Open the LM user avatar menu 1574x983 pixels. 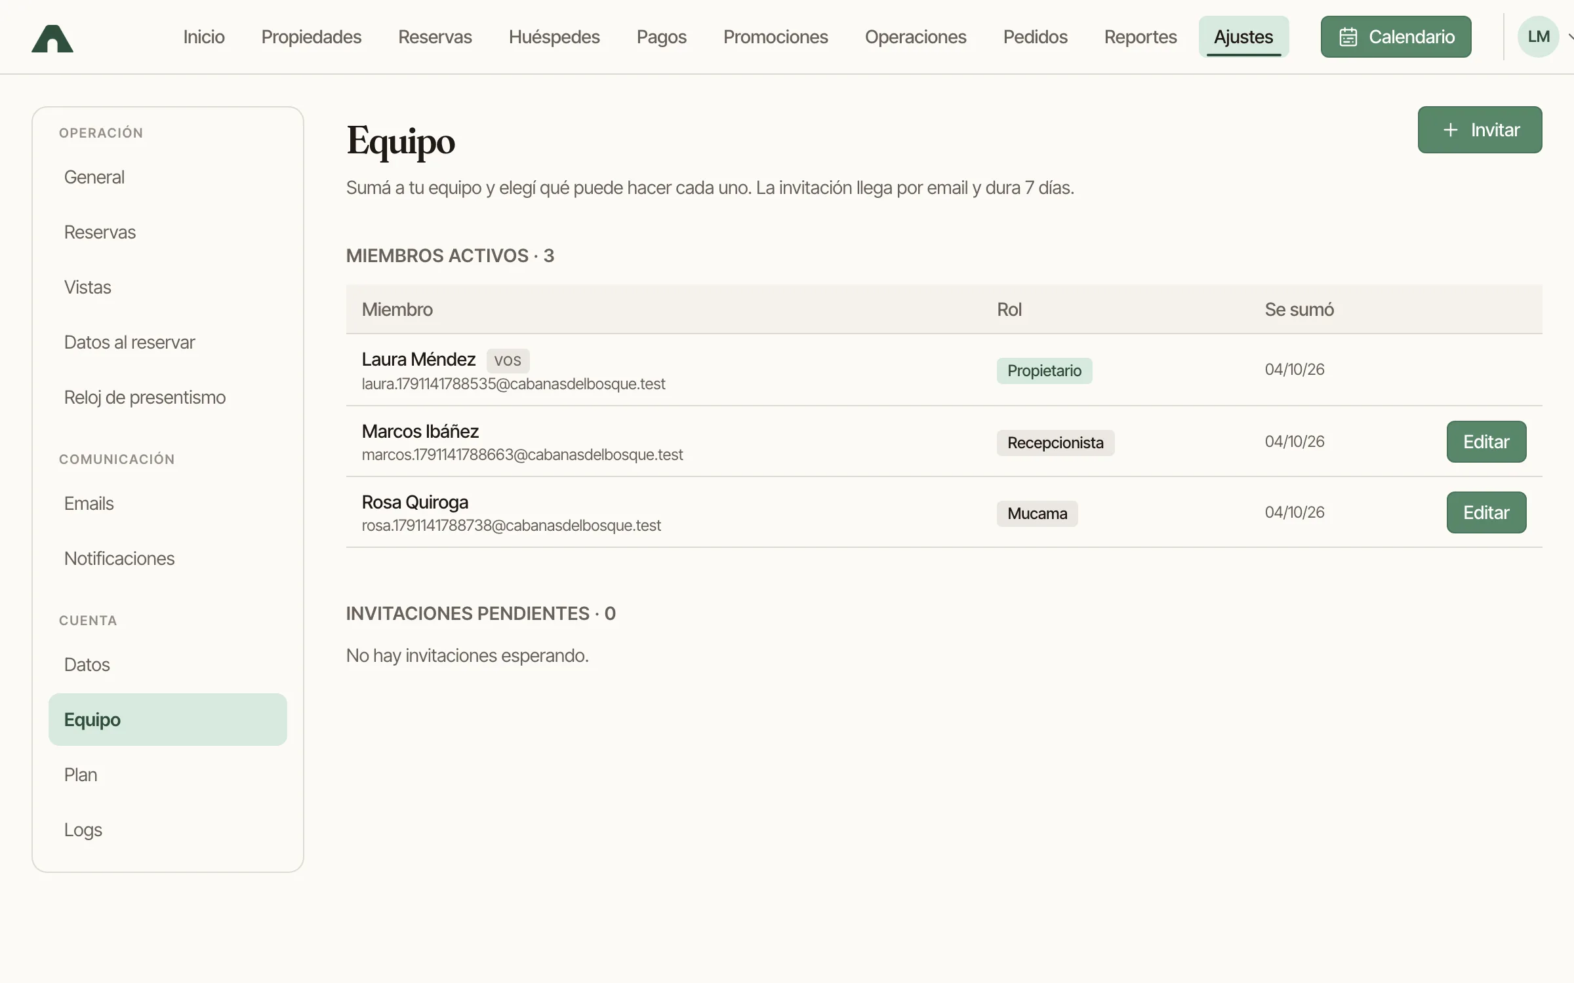coord(1539,37)
